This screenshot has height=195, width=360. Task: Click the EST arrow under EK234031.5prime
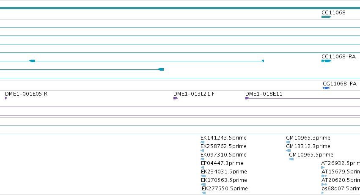pyautogui.click(x=203, y=176)
